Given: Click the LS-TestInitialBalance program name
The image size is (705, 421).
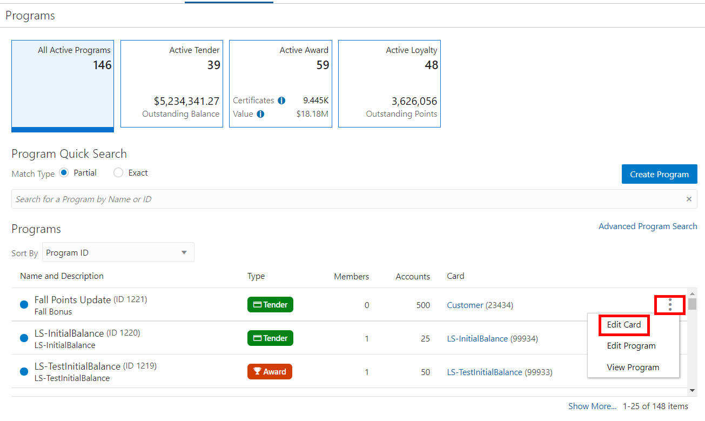Looking at the screenshot, I should [77, 366].
